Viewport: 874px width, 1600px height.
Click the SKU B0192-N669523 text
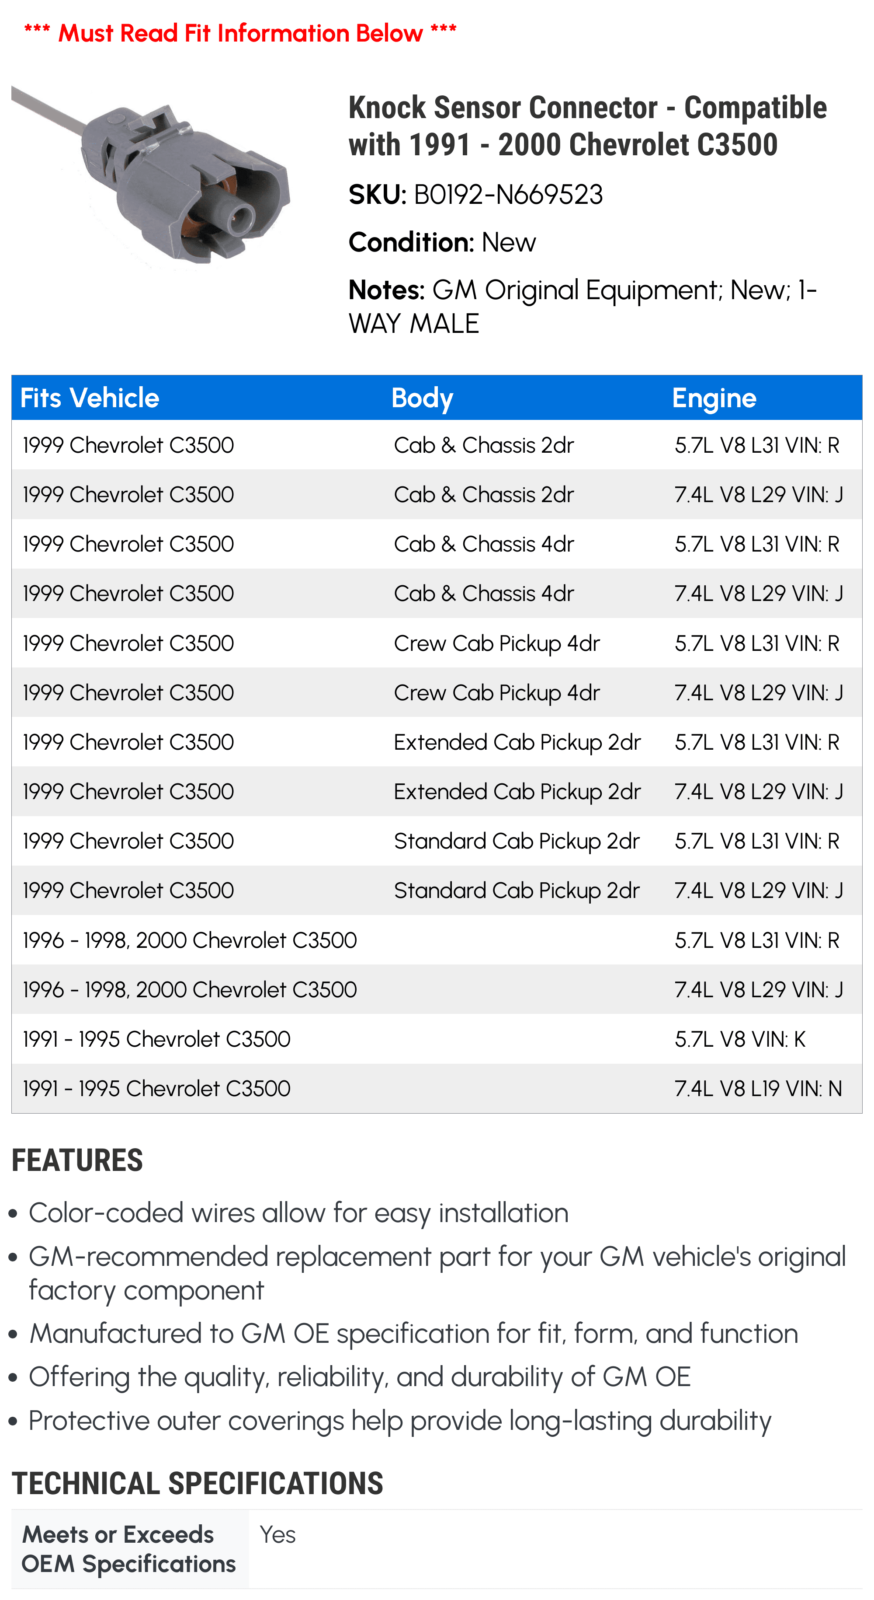[x=475, y=194]
